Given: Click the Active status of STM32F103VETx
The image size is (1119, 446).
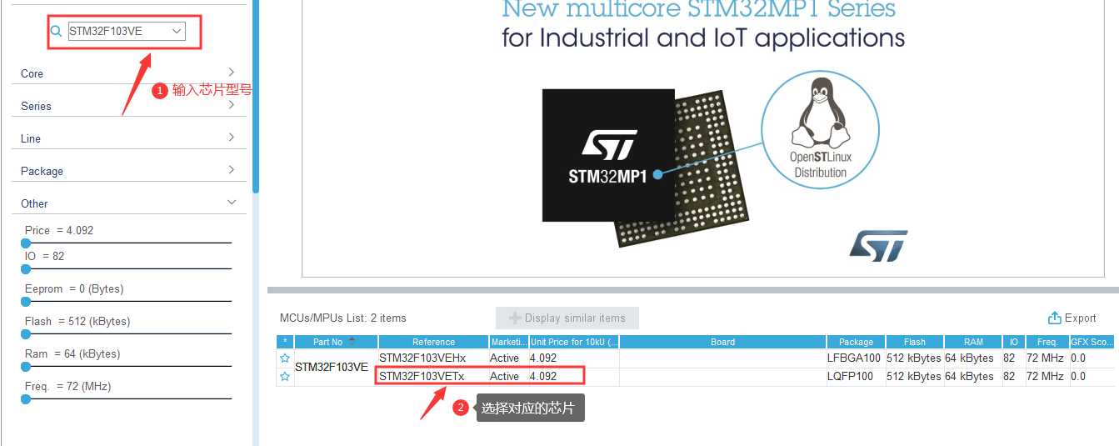Looking at the screenshot, I should pos(505,376).
